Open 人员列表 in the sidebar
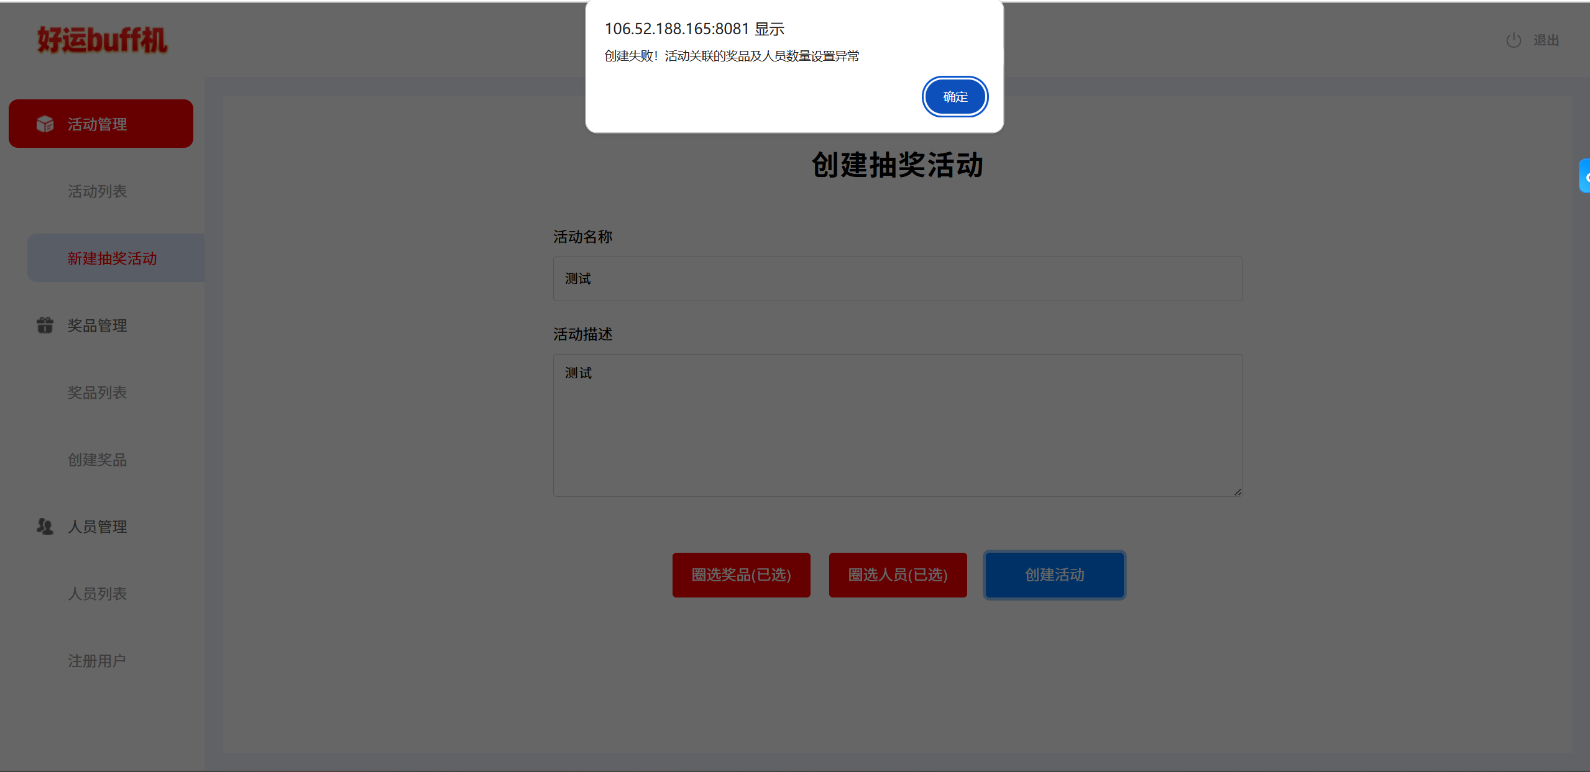The height and width of the screenshot is (772, 1590). (97, 594)
